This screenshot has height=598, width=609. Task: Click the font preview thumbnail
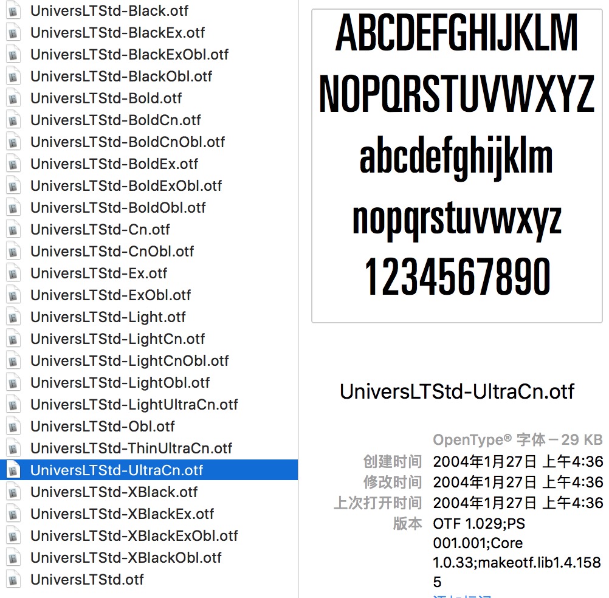coord(457,166)
